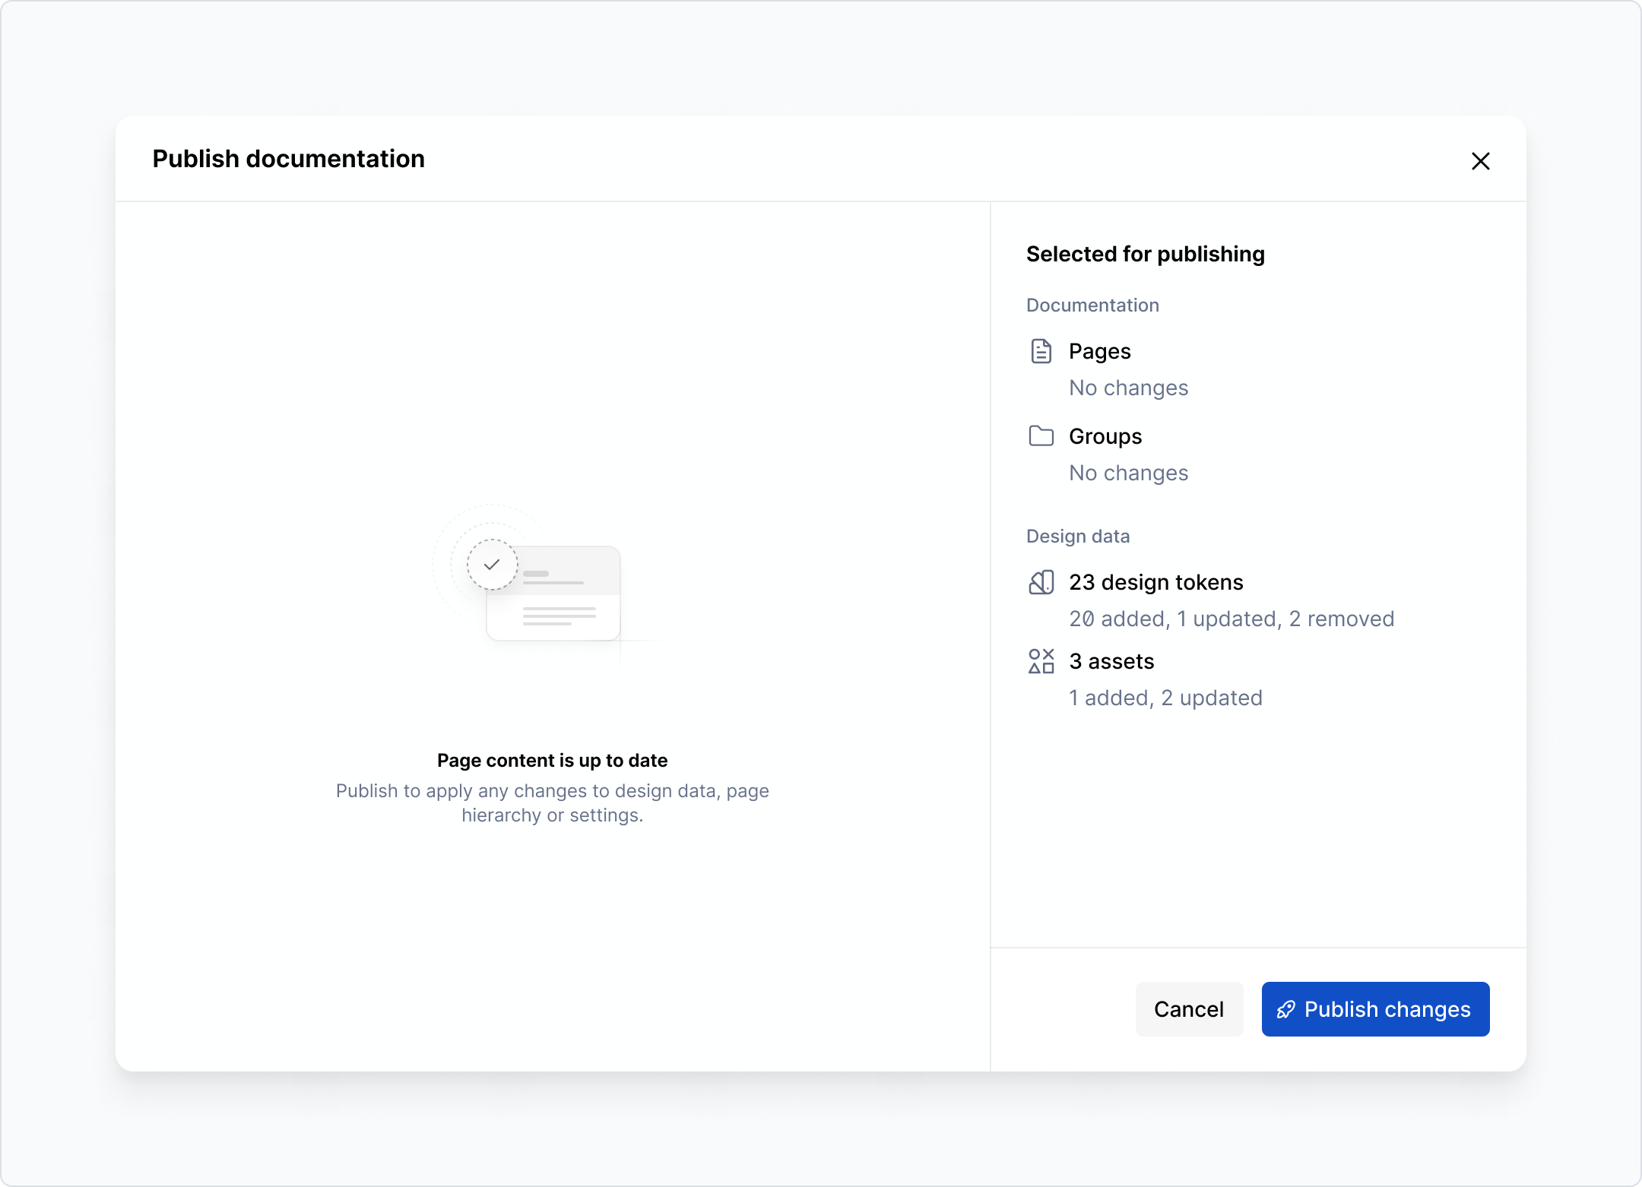Select the 23 design tokens entry
Screen dimensions: 1642x1187
click(1156, 582)
